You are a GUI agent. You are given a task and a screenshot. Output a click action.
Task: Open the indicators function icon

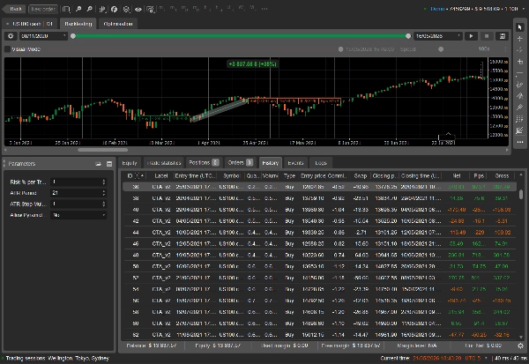point(114,9)
